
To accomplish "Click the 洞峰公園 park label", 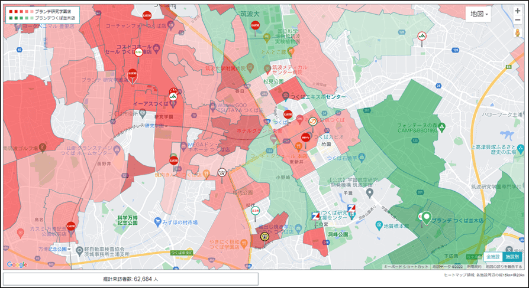I will pyautogui.click(x=338, y=234).
